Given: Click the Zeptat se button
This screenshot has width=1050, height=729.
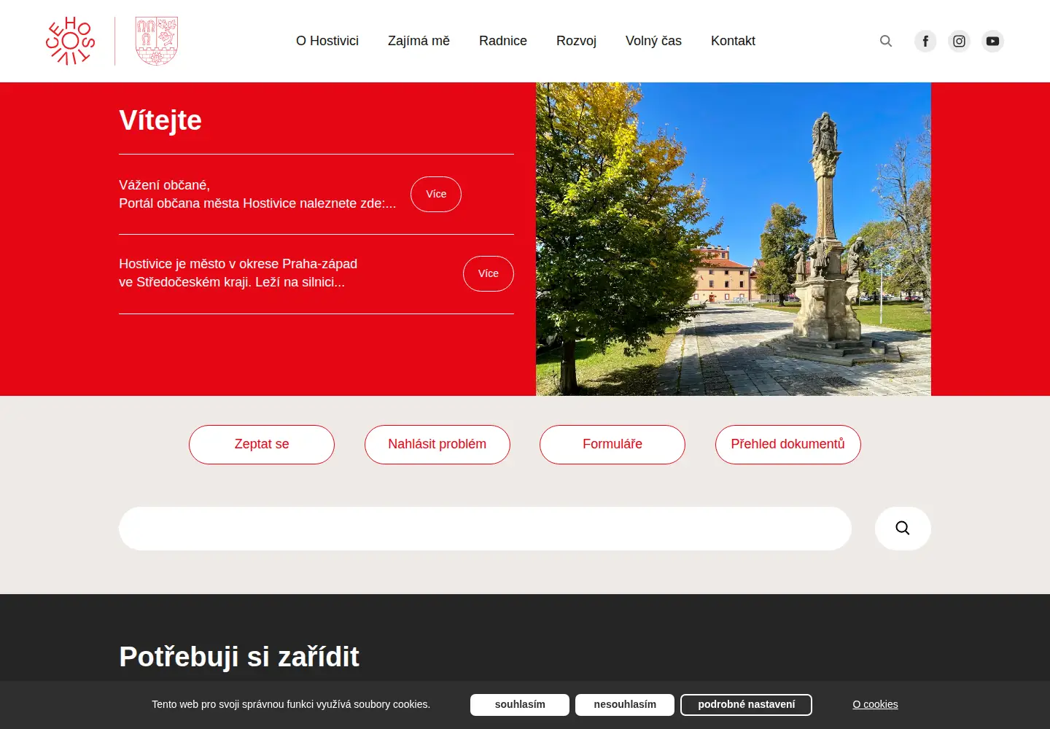Looking at the screenshot, I should [x=262, y=445].
